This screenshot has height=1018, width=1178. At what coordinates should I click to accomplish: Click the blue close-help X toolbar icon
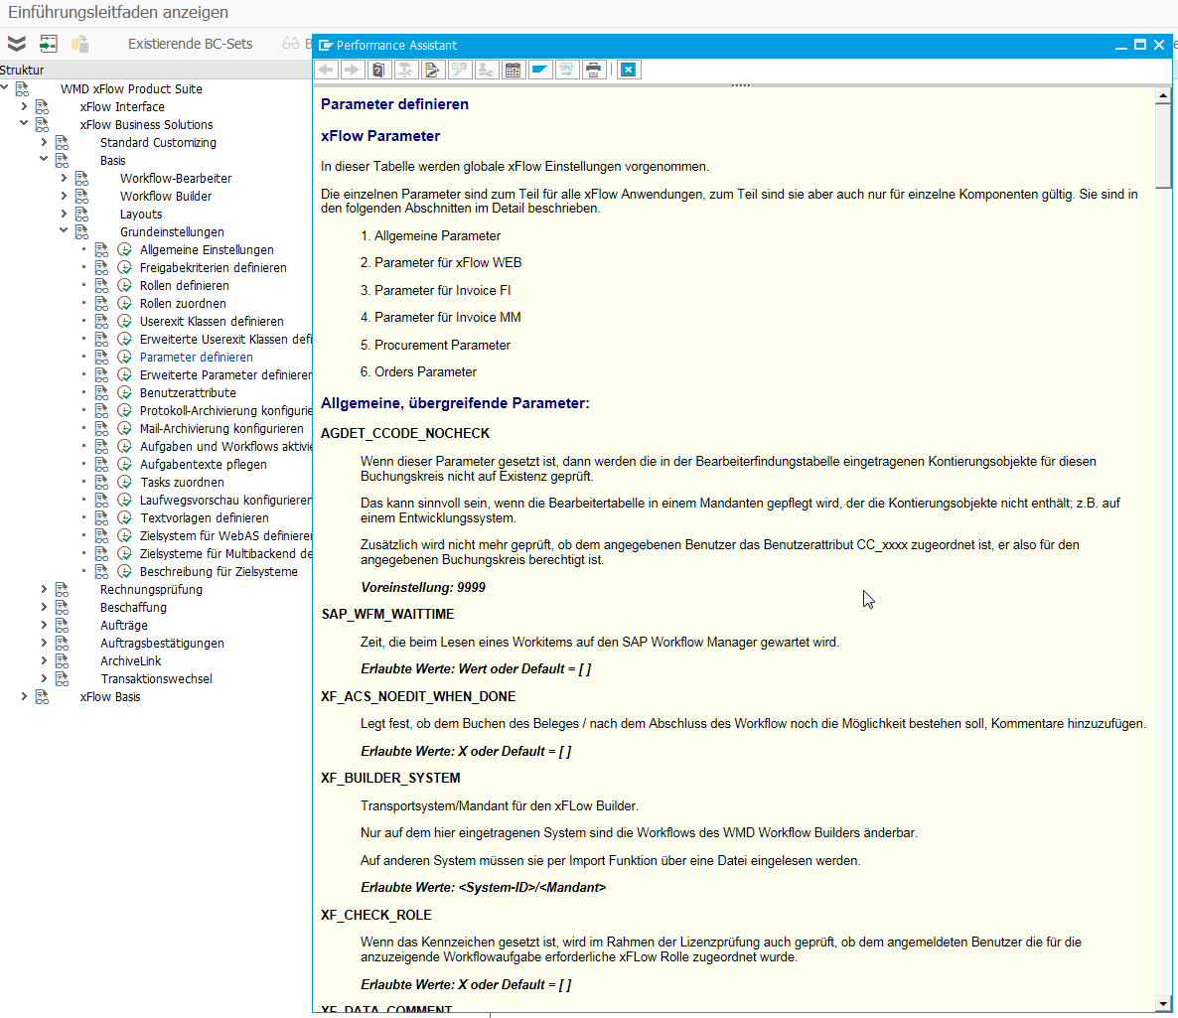coord(628,70)
